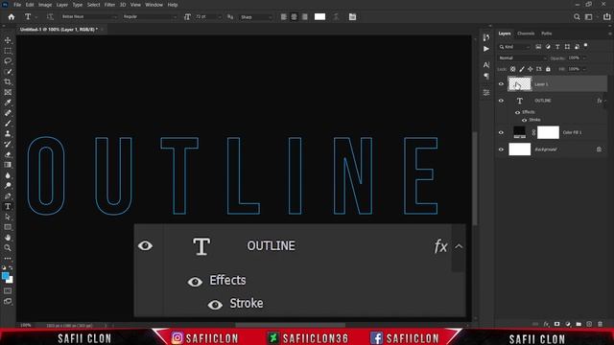Open the Share icon
Image resolution: width=614 pixels, height=345 pixels.
606,17
